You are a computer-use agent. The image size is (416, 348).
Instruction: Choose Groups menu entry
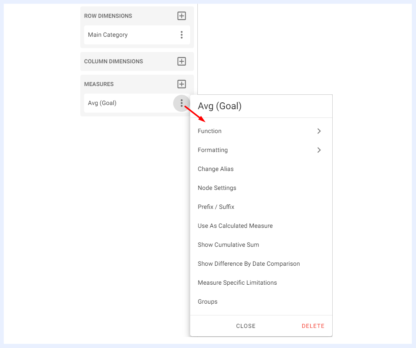261,302
